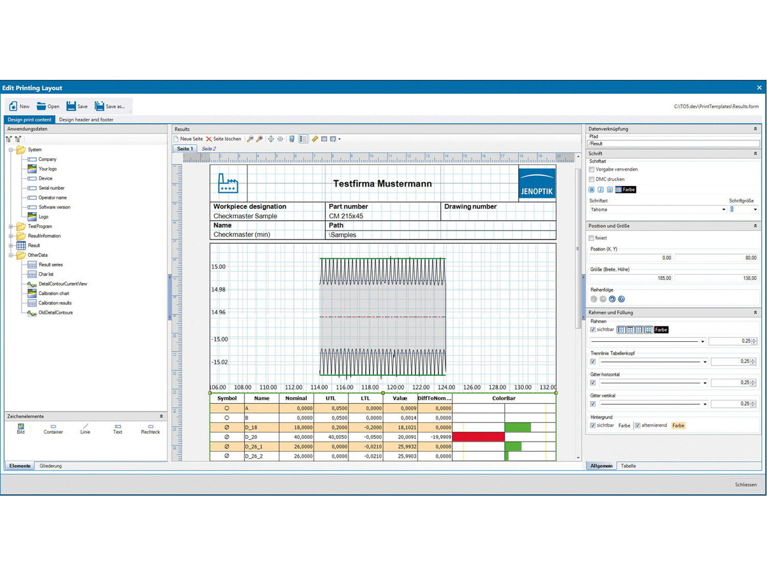Check the DMC drucken option
The height and width of the screenshot is (575, 767).
[x=592, y=180]
